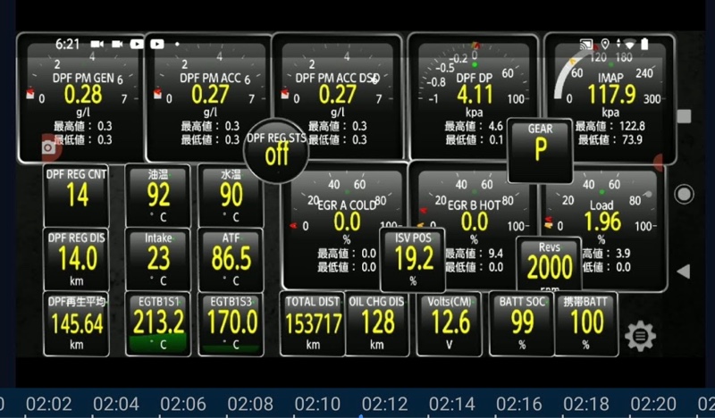The width and height of the screenshot is (715, 418).
Task: Open the settings gear icon
Action: (640, 336)
